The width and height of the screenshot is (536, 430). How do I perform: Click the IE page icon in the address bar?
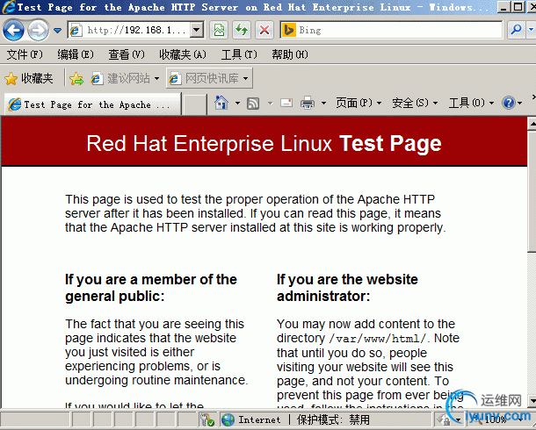76,31
